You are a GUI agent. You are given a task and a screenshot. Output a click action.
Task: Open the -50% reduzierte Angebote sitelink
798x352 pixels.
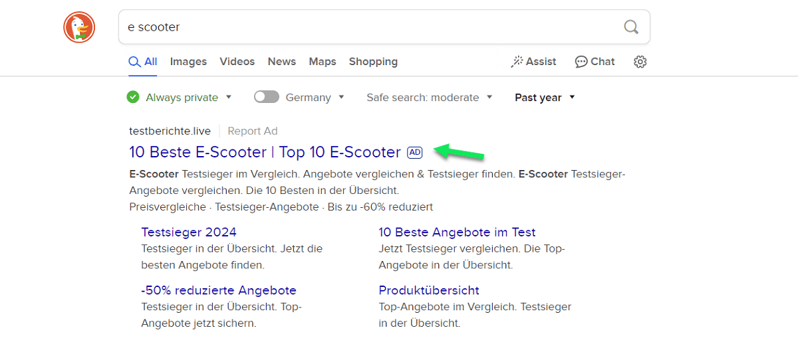click(219, 290)
